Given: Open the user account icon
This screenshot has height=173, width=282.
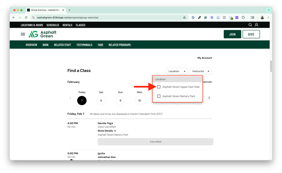Looking at the screenshot, I should click(x=257, y=25).
